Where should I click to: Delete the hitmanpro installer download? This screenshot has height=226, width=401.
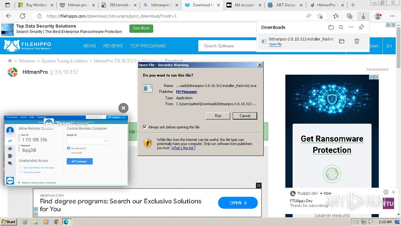pyautogui.click(x=357, y=41)
